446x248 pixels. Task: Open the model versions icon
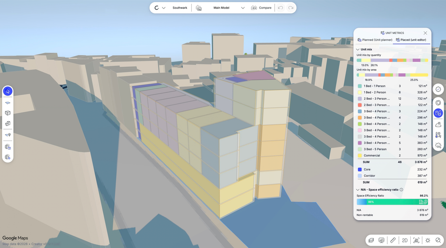pos(199,8)
